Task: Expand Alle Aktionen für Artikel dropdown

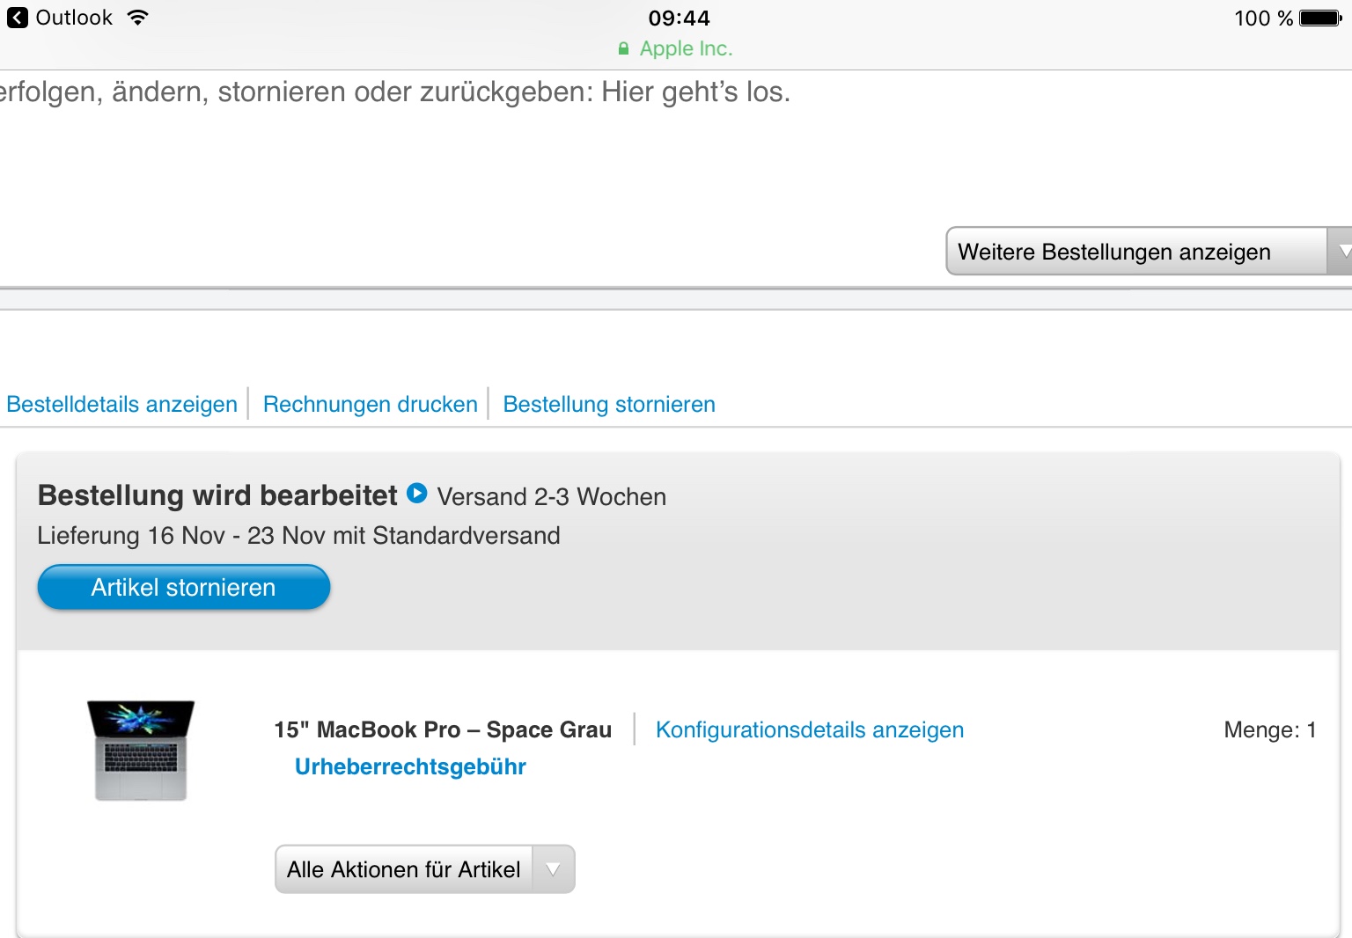Action: point(425,869)
